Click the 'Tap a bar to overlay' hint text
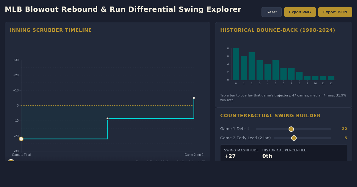The image size is (357, 187). [x=283, y=98]
